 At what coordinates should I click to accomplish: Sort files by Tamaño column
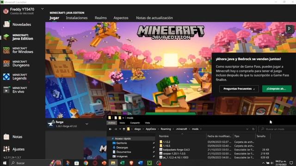pyautogui.click(x=261, y=136)
